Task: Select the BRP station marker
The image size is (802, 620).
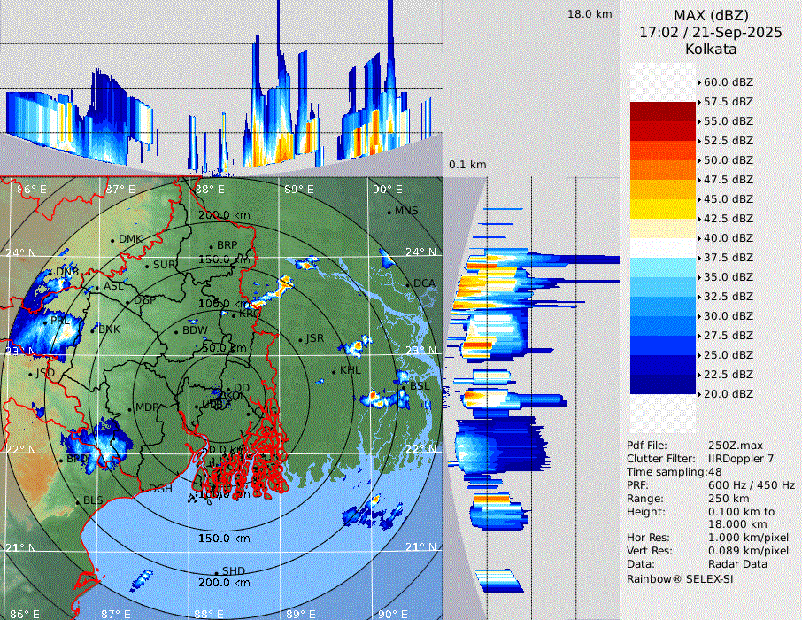Action: click(211, 246)
